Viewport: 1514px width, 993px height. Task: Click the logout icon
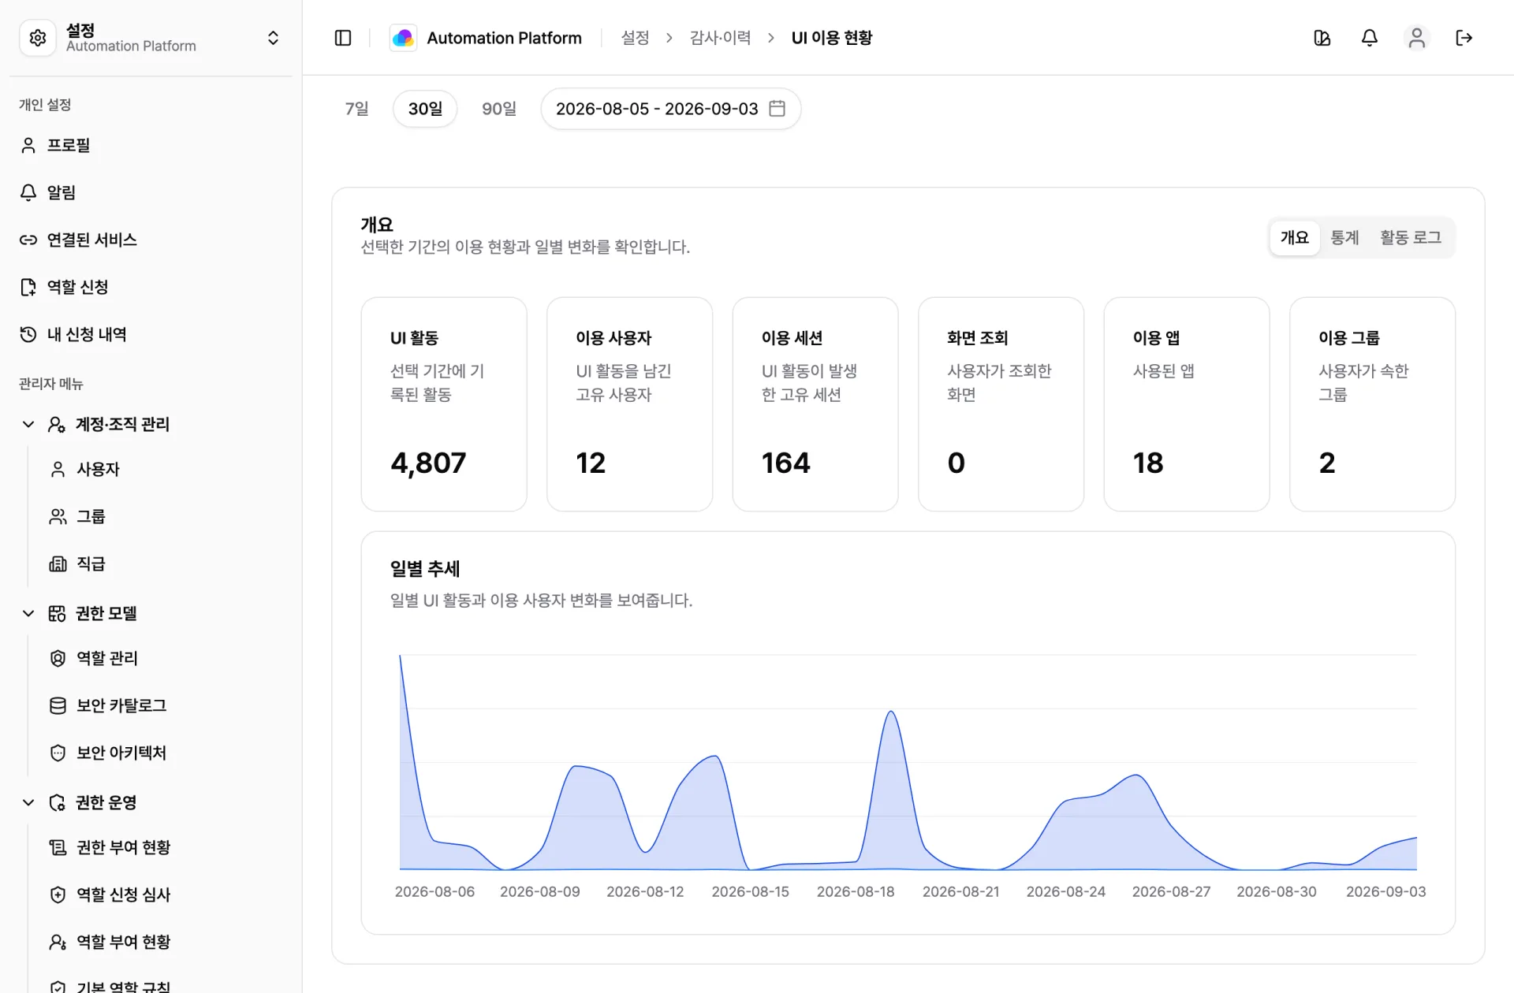1464,38
